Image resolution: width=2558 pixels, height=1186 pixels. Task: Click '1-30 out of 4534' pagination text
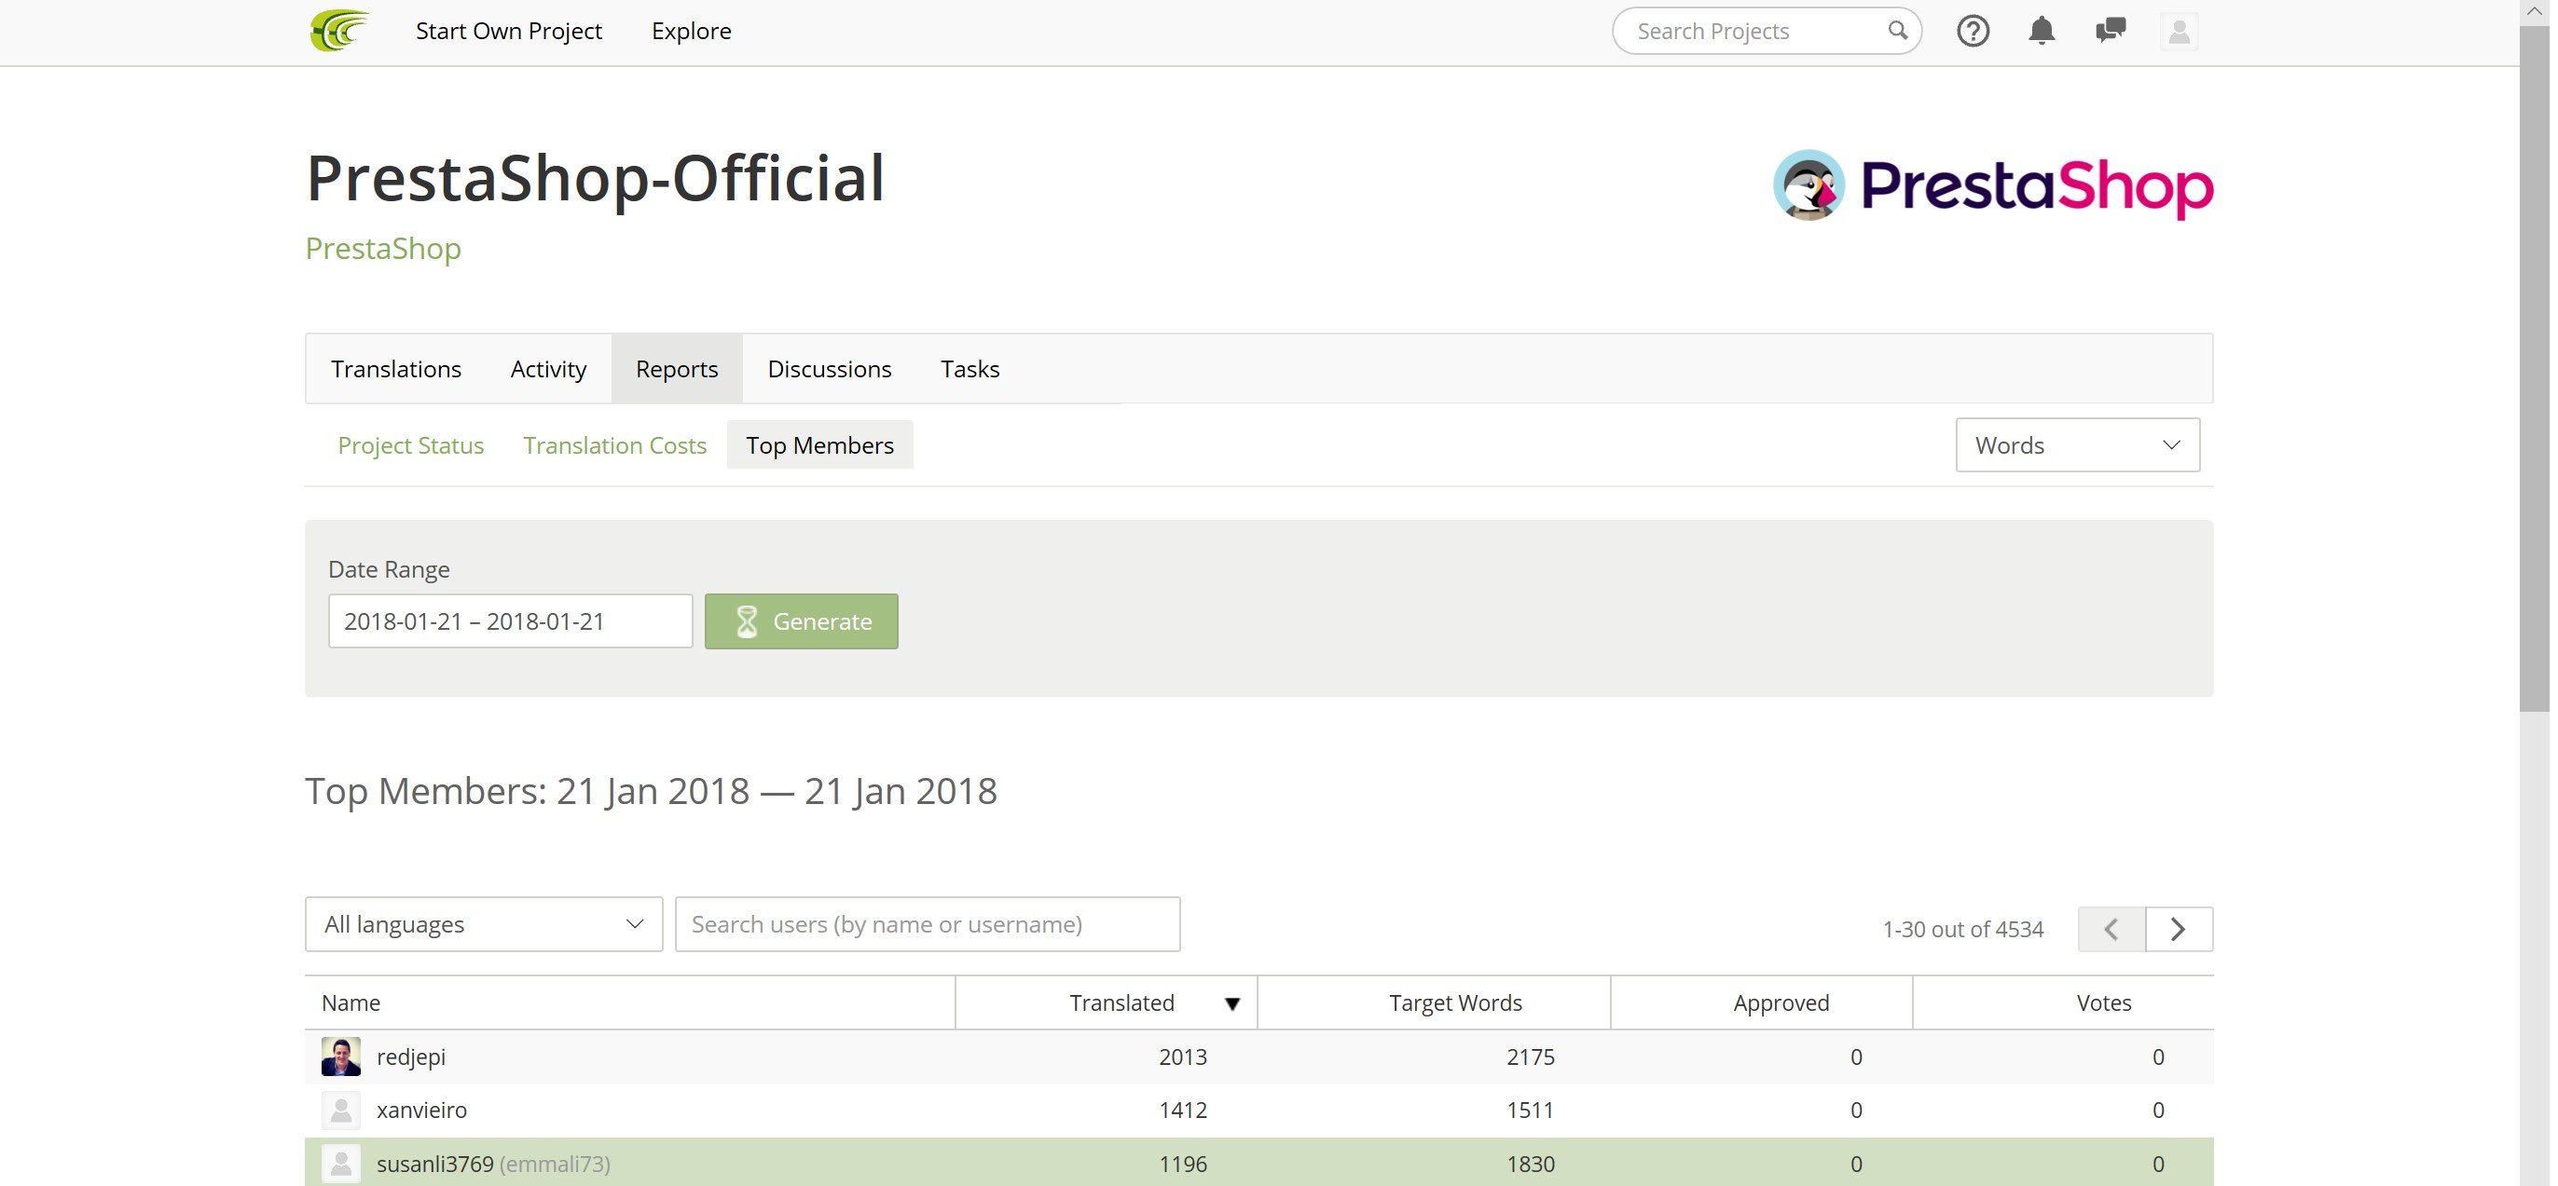pyautogui.click(x=1962, y=930)
